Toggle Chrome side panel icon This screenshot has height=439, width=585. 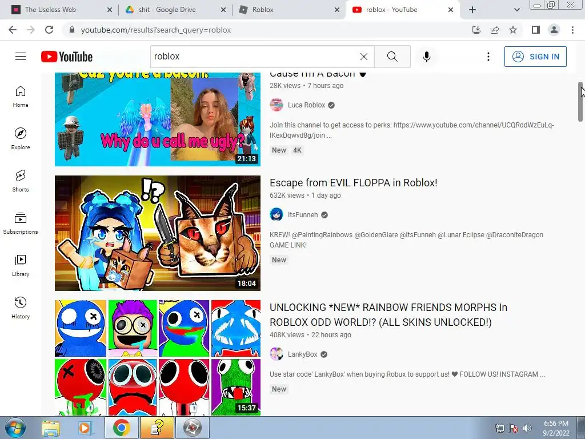pos(536,30)
